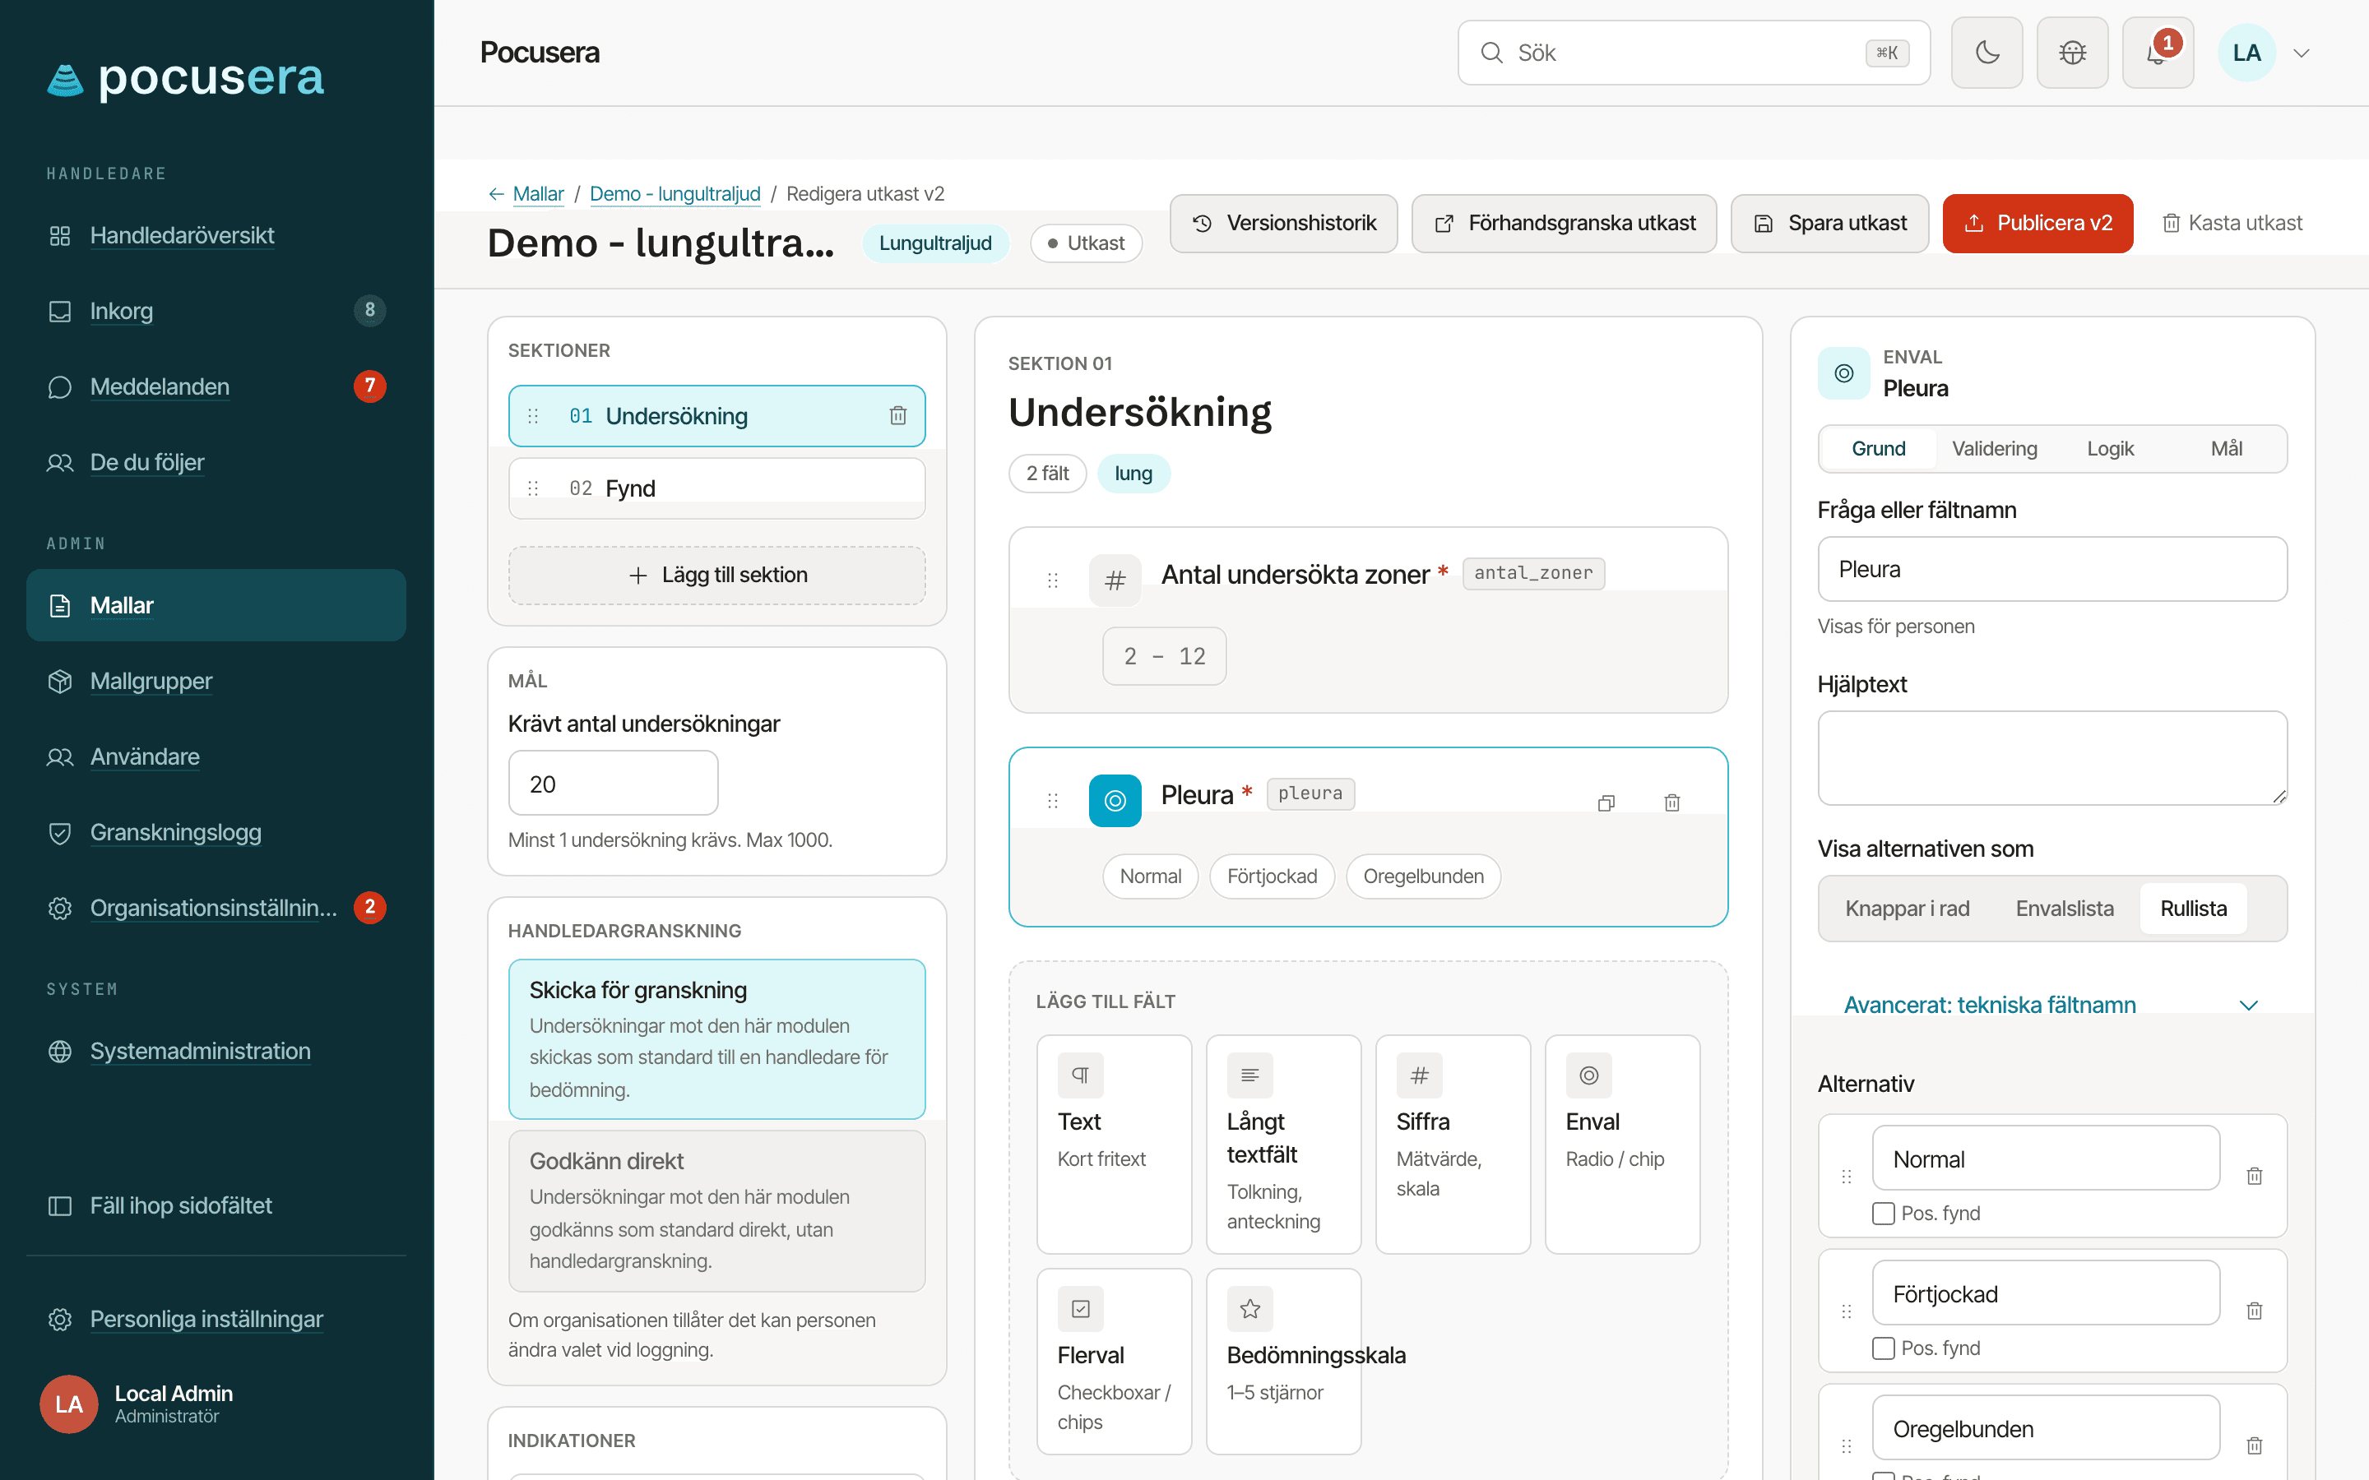
Task: Duplicate the Pleura field
Action: tap(1606, 802)
